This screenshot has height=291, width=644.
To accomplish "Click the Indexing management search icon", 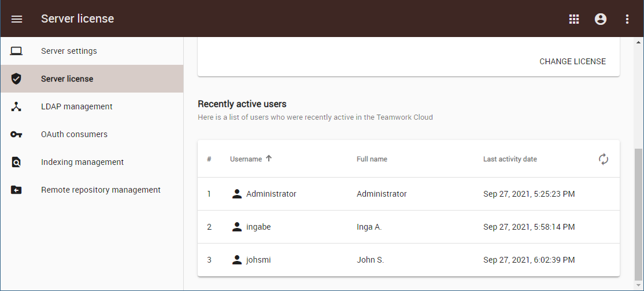I will click(x=16, y=162).
